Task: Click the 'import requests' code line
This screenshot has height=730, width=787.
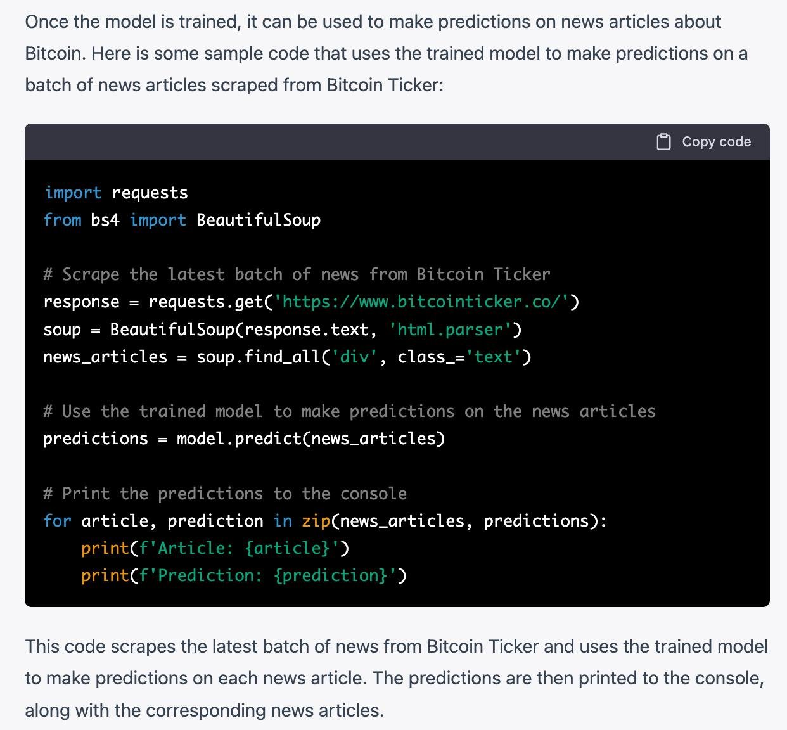Action: [116, 193]
